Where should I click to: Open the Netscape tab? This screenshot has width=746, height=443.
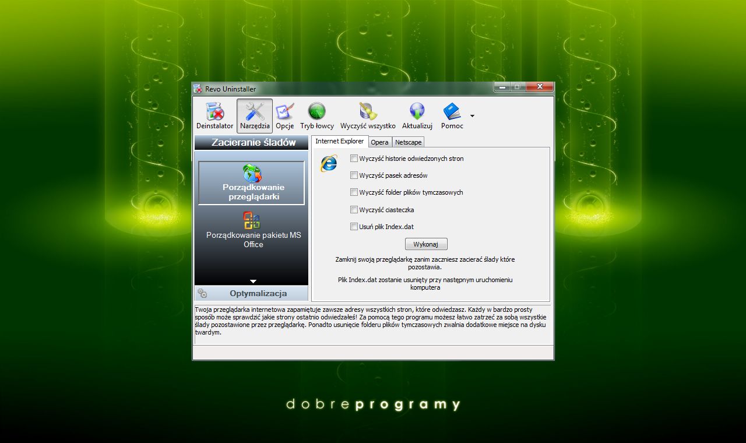tap(408, 142)
